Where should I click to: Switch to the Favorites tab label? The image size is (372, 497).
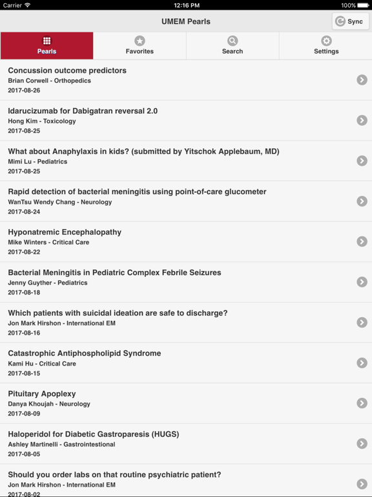point(139,51)
